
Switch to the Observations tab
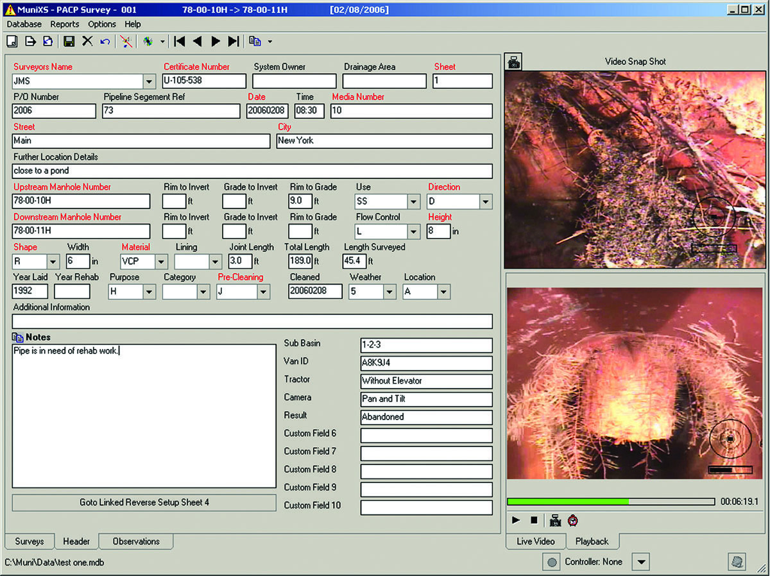pos(136,541)
